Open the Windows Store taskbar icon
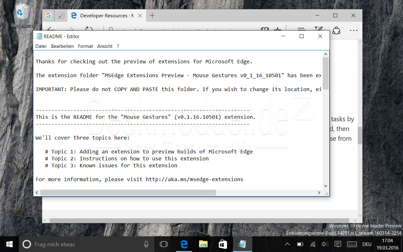Screen dimensions: 403x252 (x=223, y=244)
